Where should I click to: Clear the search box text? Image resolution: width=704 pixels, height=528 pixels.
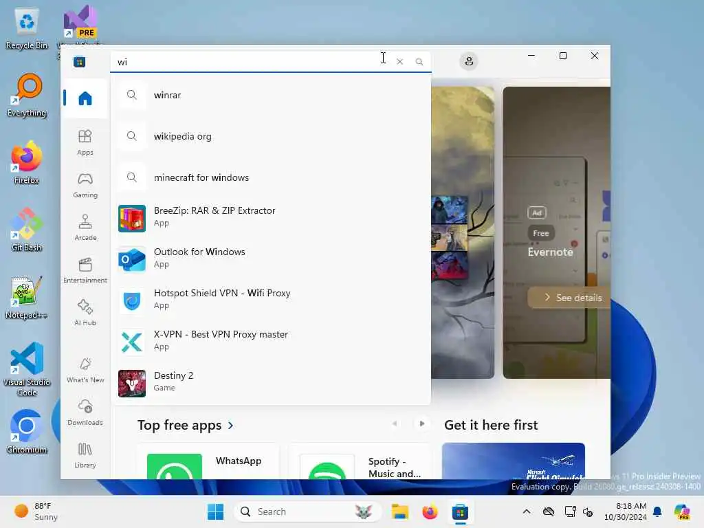click(399, 61)
